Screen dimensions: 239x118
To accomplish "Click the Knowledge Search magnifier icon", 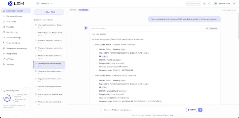I will [4, 11].
